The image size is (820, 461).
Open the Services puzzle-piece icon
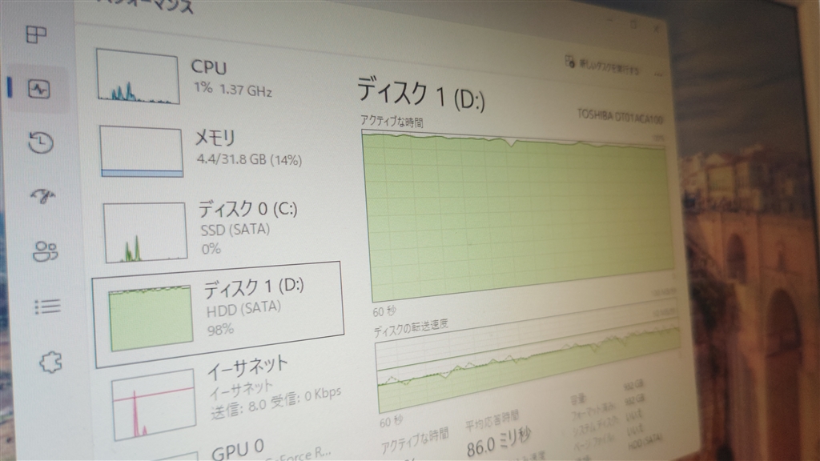coord(50,363)
